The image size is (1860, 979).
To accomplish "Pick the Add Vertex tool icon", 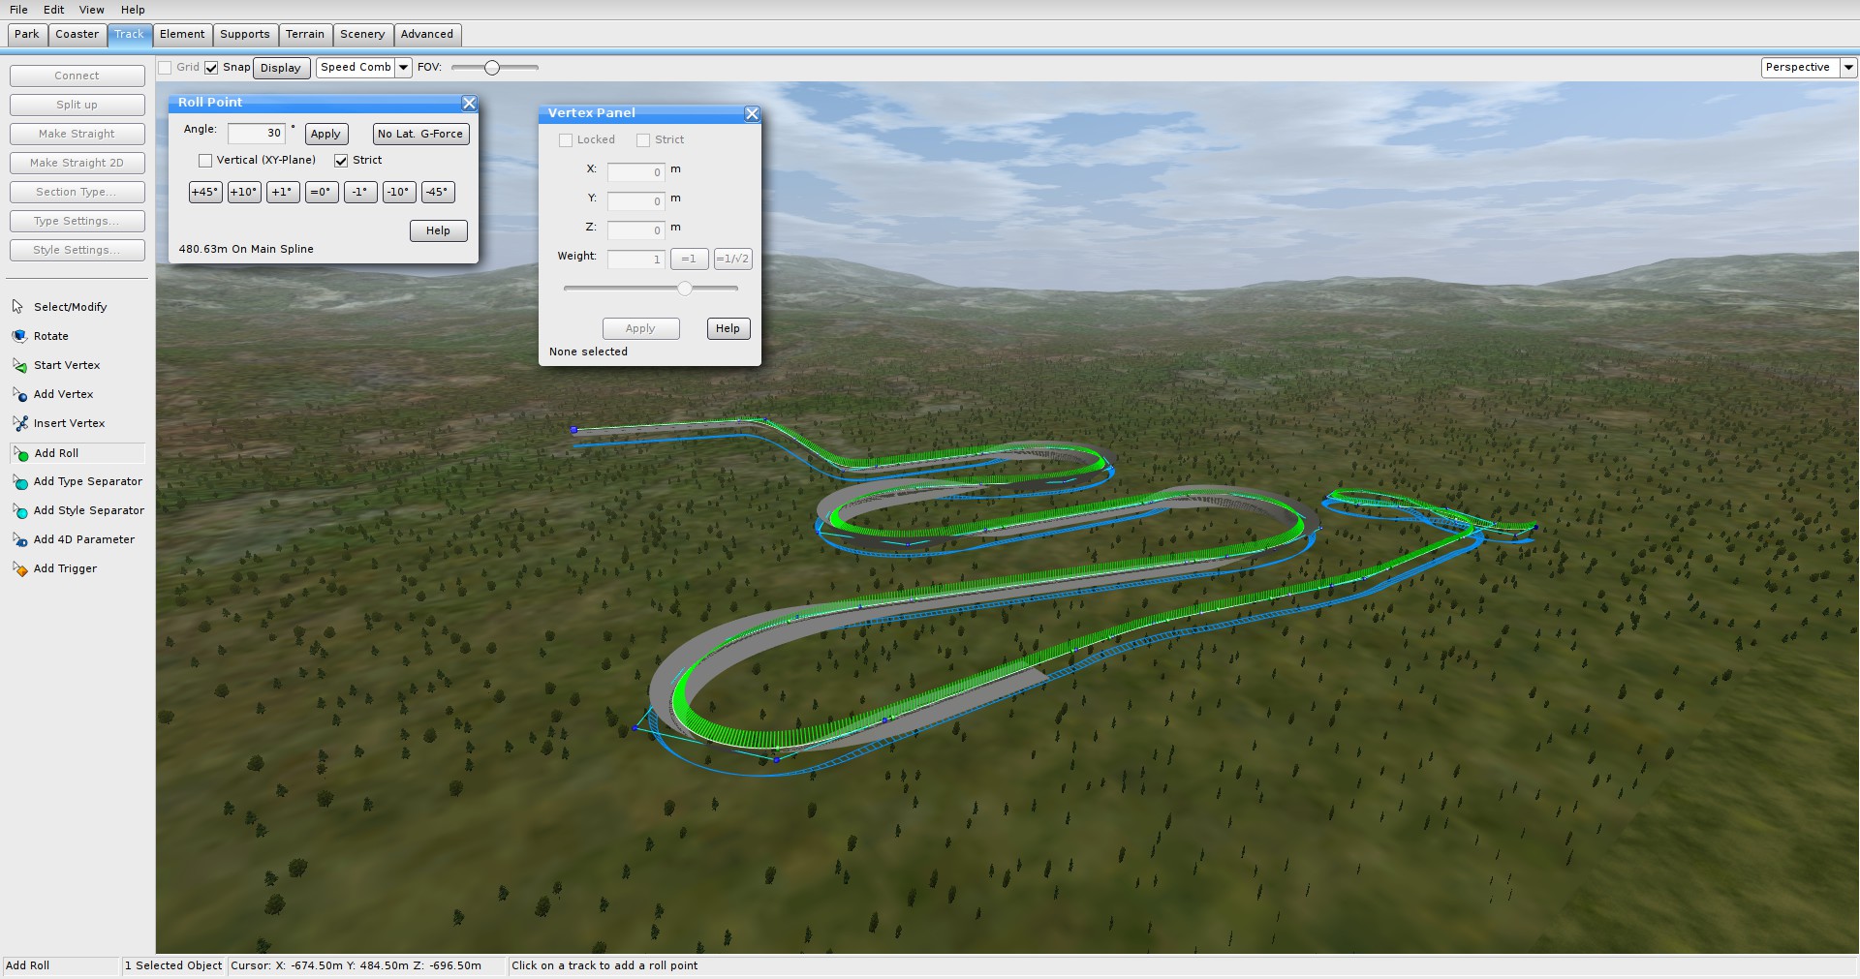I will [19, 394].
